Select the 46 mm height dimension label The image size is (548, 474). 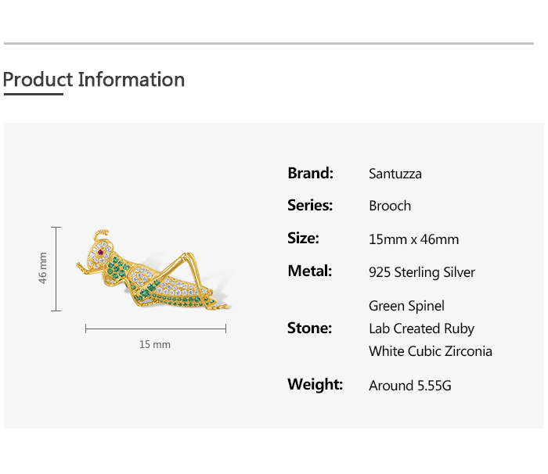(x=44, y=268)
